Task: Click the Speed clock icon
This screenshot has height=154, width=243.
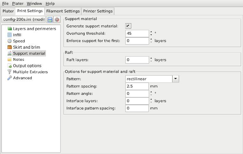Action: pos(10,41)
